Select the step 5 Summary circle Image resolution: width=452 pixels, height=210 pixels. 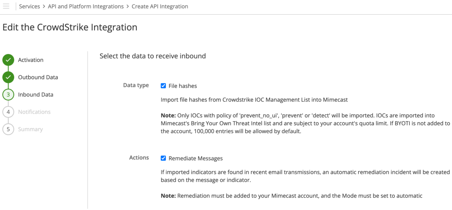pyautogui.click(x=8, y=129)
